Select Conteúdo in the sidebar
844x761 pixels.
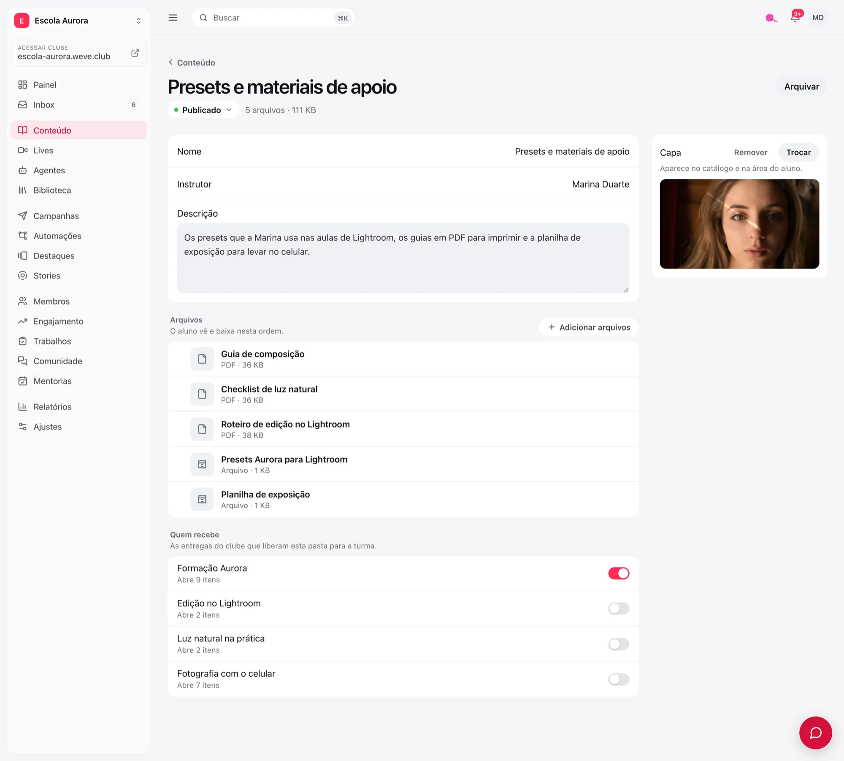(78, 130)
